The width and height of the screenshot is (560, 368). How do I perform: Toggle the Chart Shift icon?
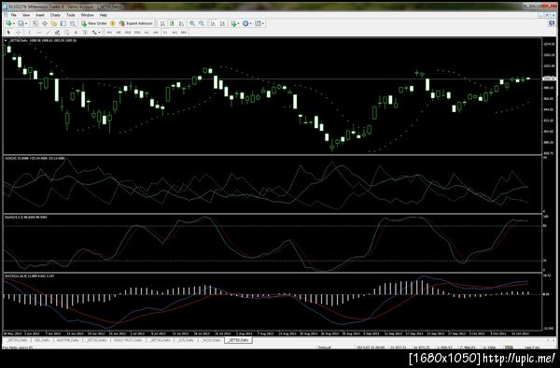tap(222, 23)
